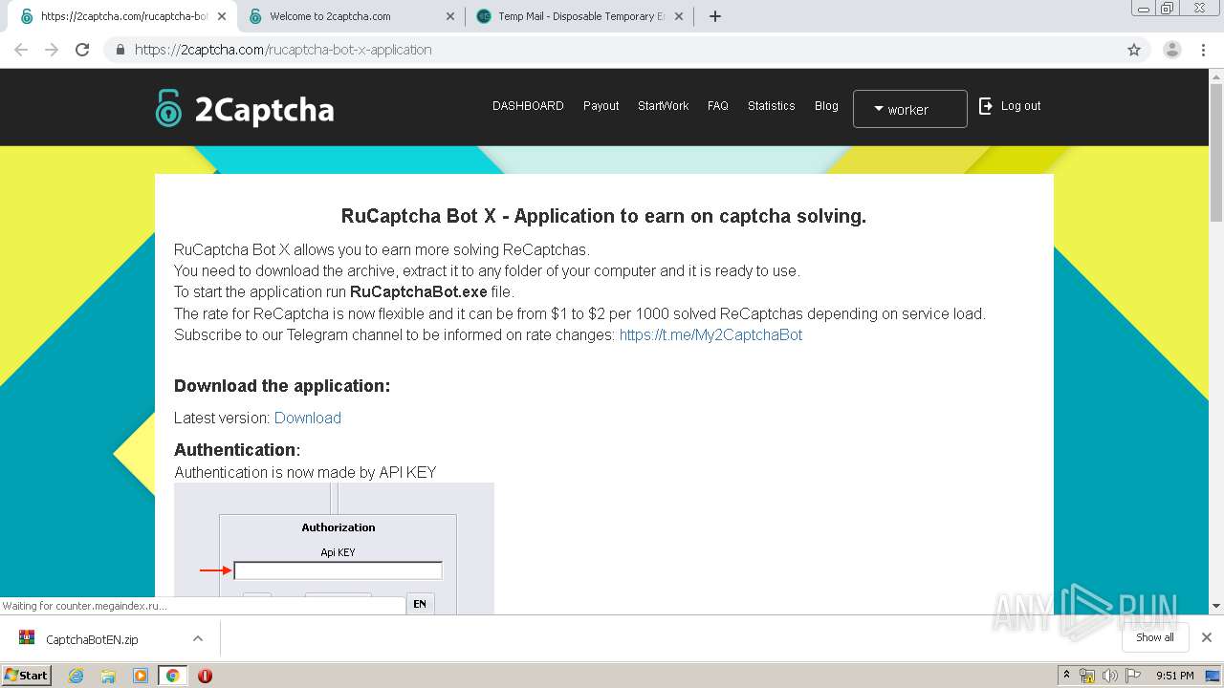This screenshot has height=688, width=1224.
Task: Click the browser forward arrow
Action: click(52, 50)
